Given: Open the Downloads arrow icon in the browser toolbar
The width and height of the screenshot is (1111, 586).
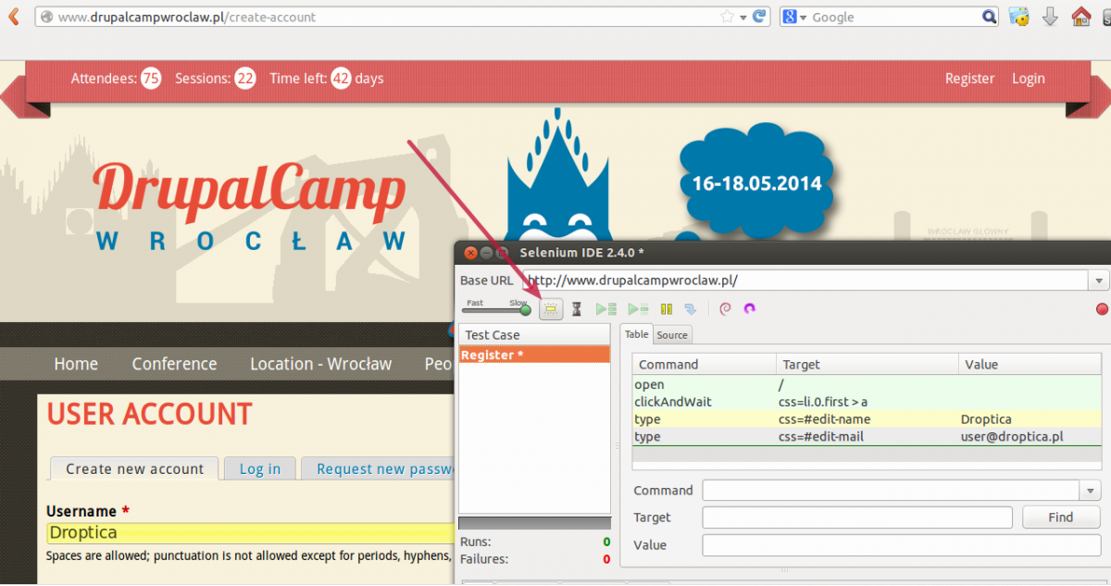Looking at the screenshot, I should click(x=1050, y=17).
